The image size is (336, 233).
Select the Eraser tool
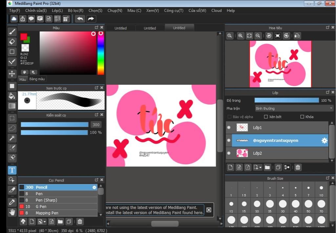(x=12, y=42)
